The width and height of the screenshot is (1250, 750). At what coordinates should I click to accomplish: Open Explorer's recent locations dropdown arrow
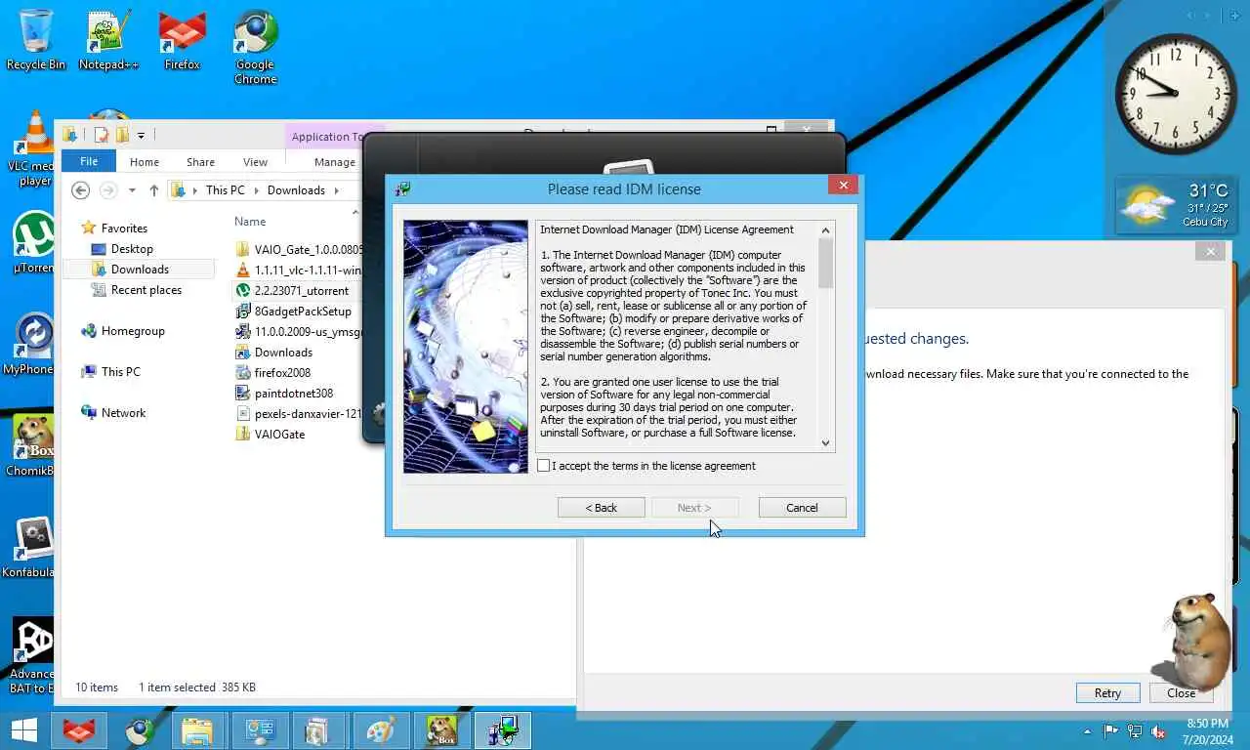[x=132, y=190]
